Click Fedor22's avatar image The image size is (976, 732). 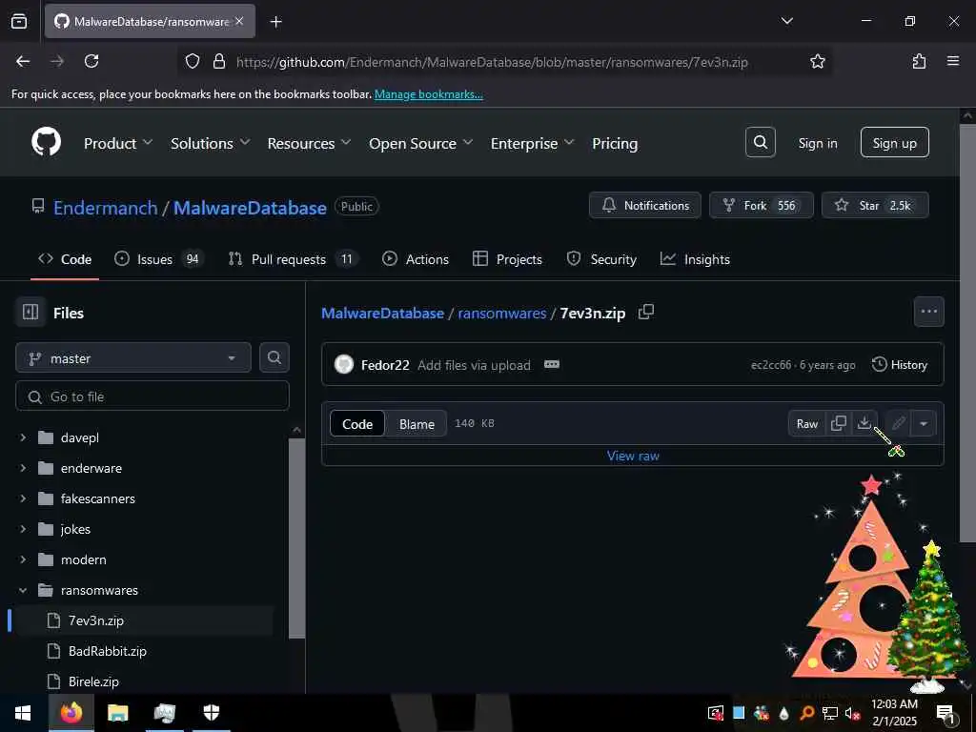pos(343,364)
